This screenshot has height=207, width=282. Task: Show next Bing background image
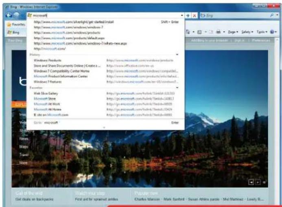click(258, 182)
